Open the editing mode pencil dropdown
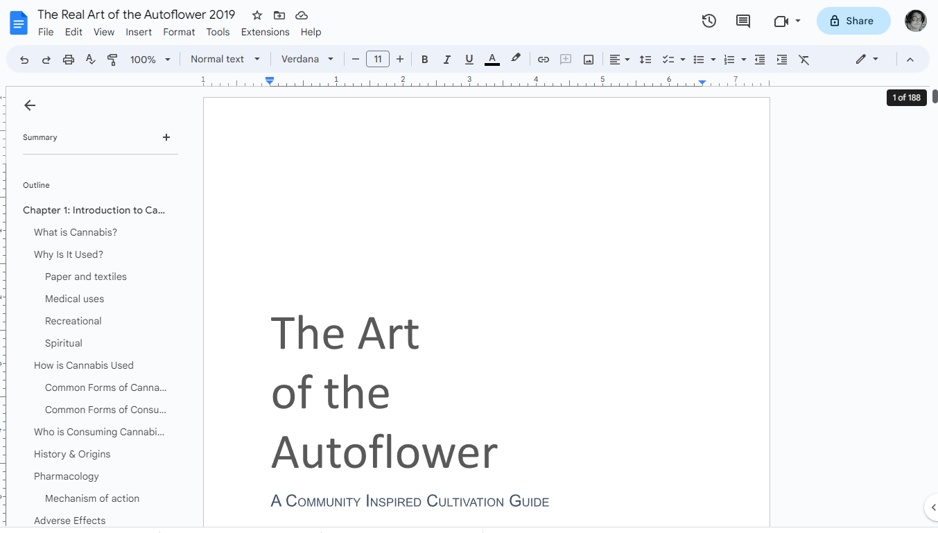 click(867, 60)
